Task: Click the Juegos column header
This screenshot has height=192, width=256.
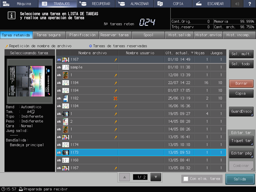Action: pyautogui.click(x=216, y=53)
